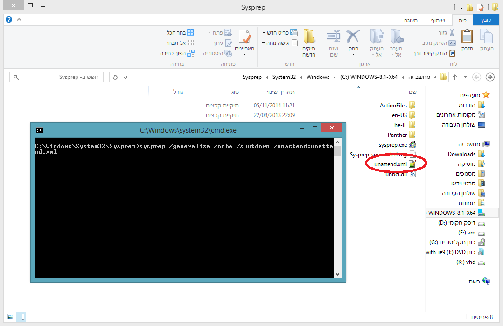This screenshot has height=326, width=503.
Task: Switch to the Share (שיתוף) tab
Action: coord(438,20)
